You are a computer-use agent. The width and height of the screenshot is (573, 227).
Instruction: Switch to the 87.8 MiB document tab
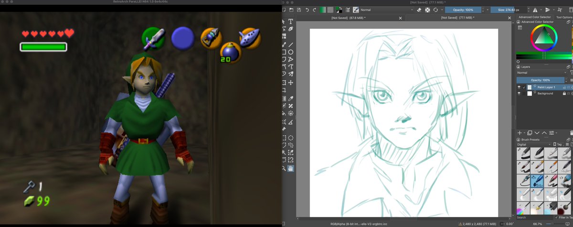pyautogui.click(x=349, y=18)
